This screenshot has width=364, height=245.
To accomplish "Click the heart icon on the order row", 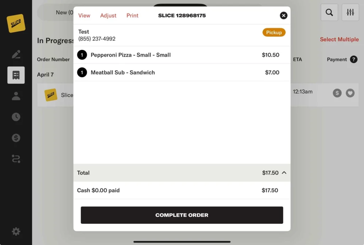I will coord(350,93).
